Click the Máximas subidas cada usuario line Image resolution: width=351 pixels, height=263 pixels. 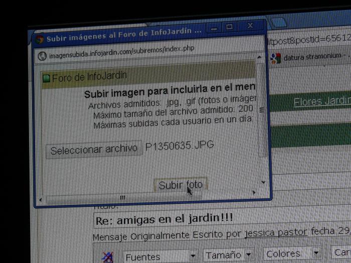coord(173,122)
